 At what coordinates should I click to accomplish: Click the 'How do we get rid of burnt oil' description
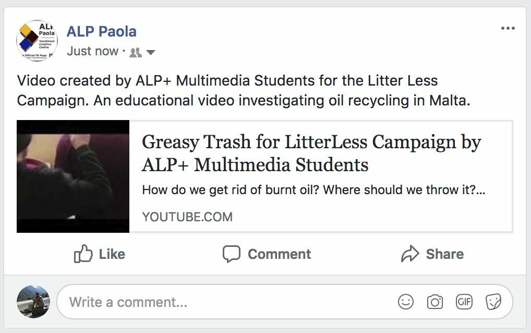click(313, 189)
